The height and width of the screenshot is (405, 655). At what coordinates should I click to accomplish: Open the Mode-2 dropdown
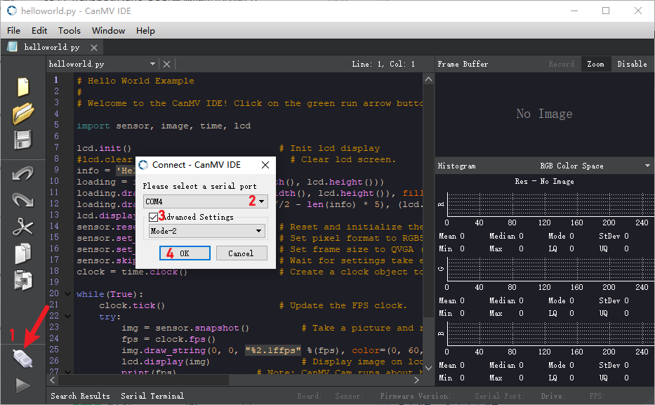(207, 231)
